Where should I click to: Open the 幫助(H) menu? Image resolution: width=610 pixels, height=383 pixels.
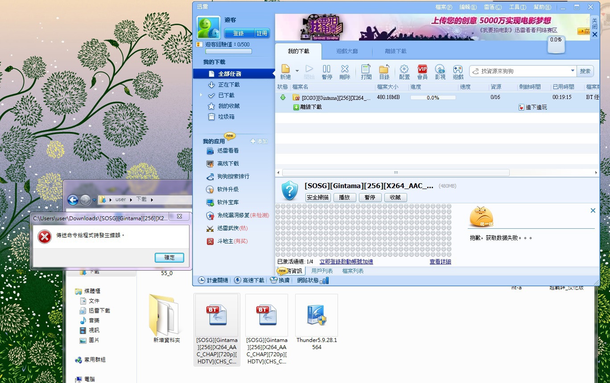pos(542,7)
